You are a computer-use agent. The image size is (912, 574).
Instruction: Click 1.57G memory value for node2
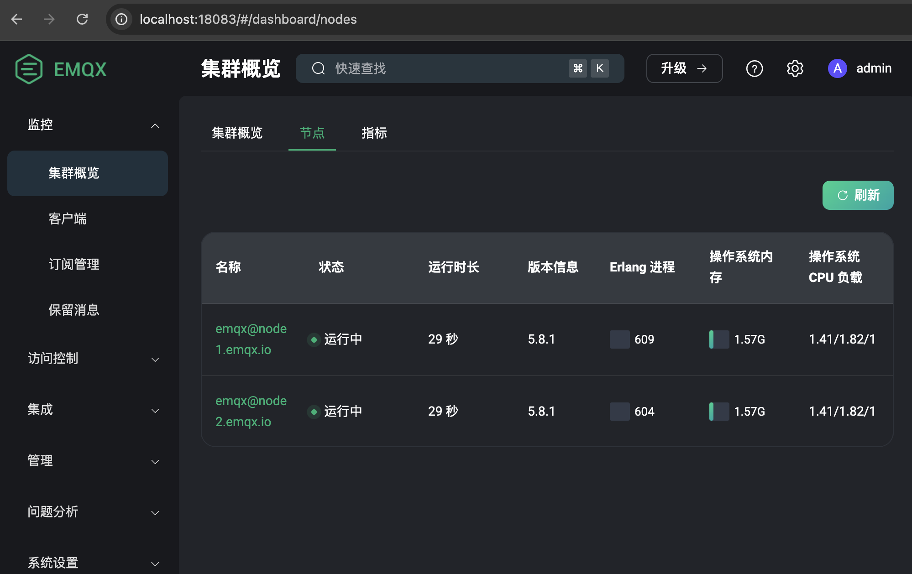pyautogui.click(x=750, y=412)
